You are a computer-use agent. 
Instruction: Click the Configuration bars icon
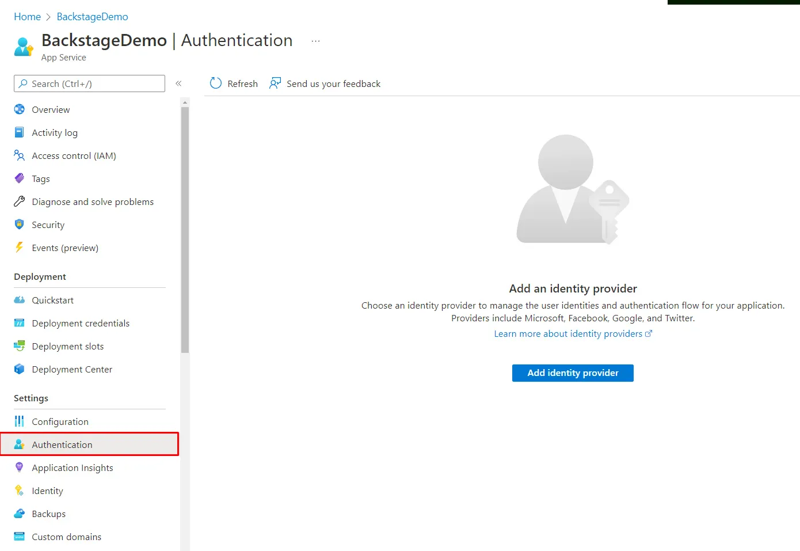[20, 421]
